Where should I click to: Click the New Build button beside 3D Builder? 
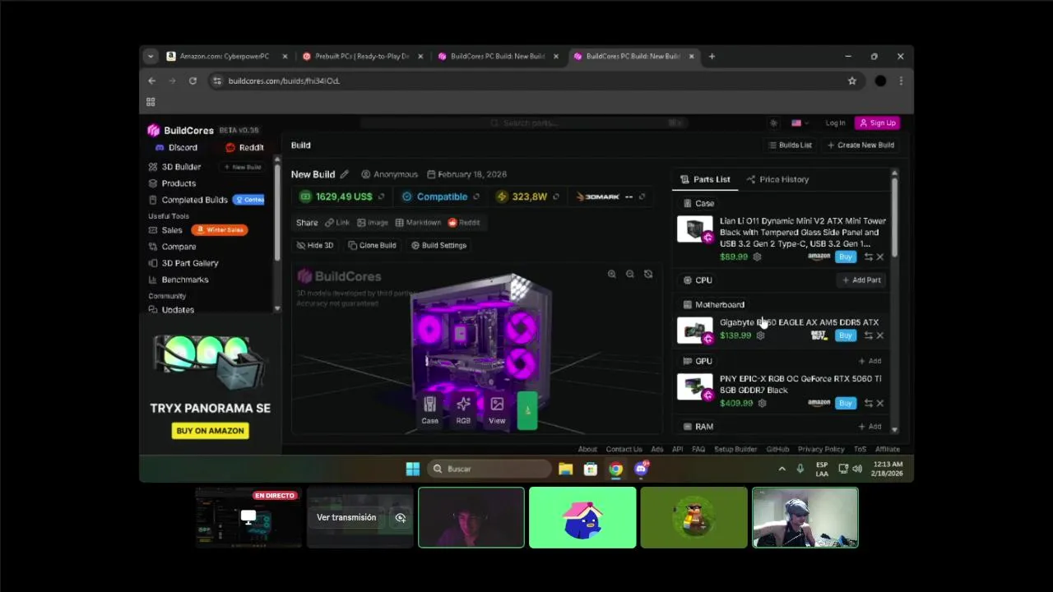243,167
